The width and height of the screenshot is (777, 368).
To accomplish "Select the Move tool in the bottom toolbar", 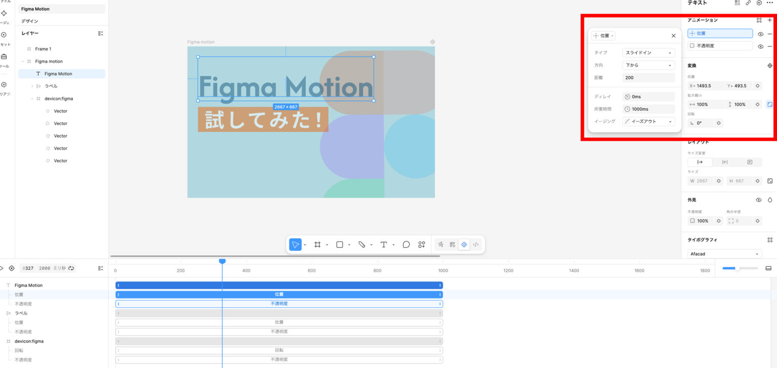I will click(295, 245).
